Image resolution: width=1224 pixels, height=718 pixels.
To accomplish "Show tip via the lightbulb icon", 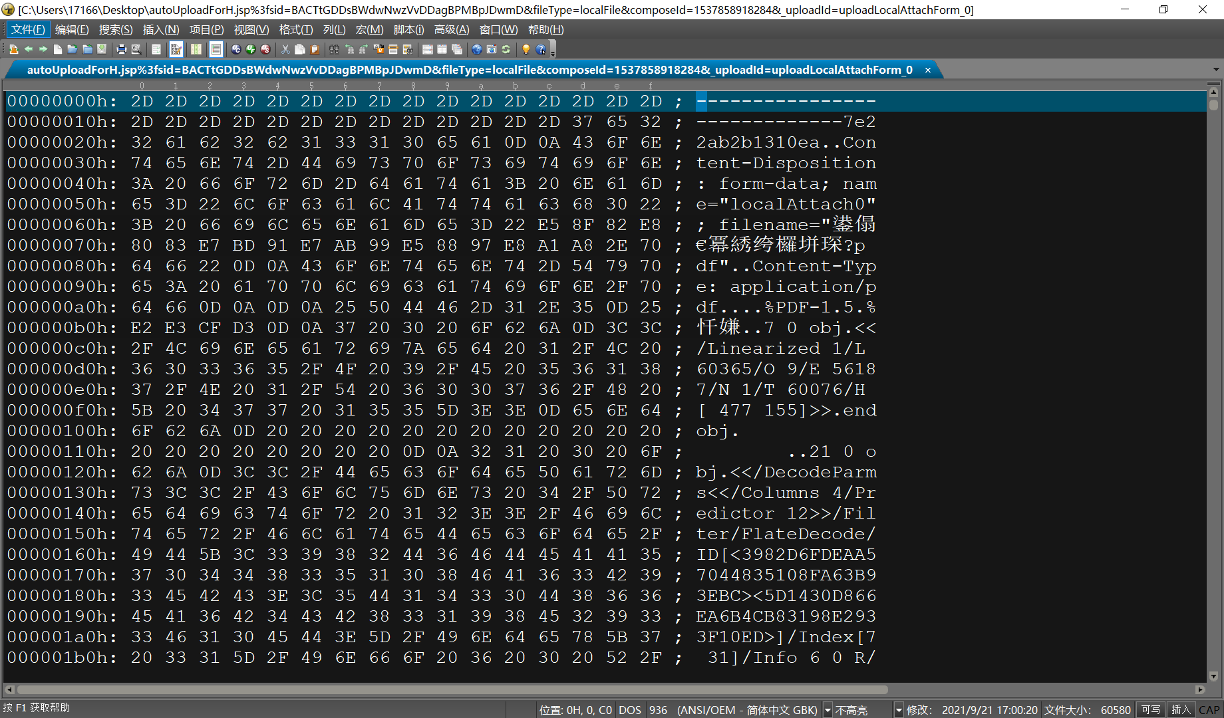I will (x=526, y=49).
